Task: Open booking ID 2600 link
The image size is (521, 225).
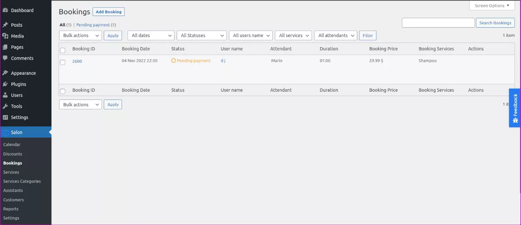Action: click(x=77, y=61)
